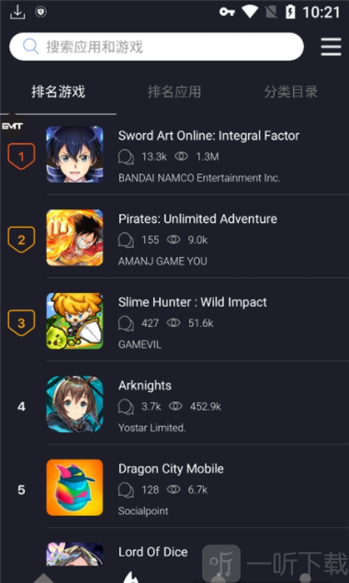Tap the Arknights game icon
Viewport: 349px width, 583px height.
pyautogui.click(x=74, y=404)
